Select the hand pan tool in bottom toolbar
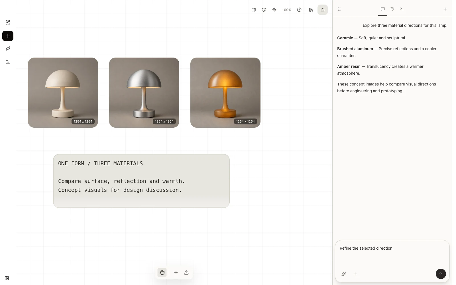Image resolution: width=456 pixels, height=285 pixels. coord(162,272)
